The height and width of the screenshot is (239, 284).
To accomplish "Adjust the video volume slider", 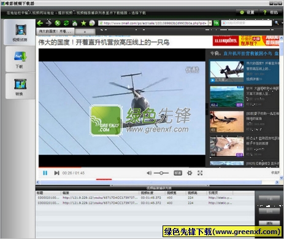I will click(x=161, y=173).
